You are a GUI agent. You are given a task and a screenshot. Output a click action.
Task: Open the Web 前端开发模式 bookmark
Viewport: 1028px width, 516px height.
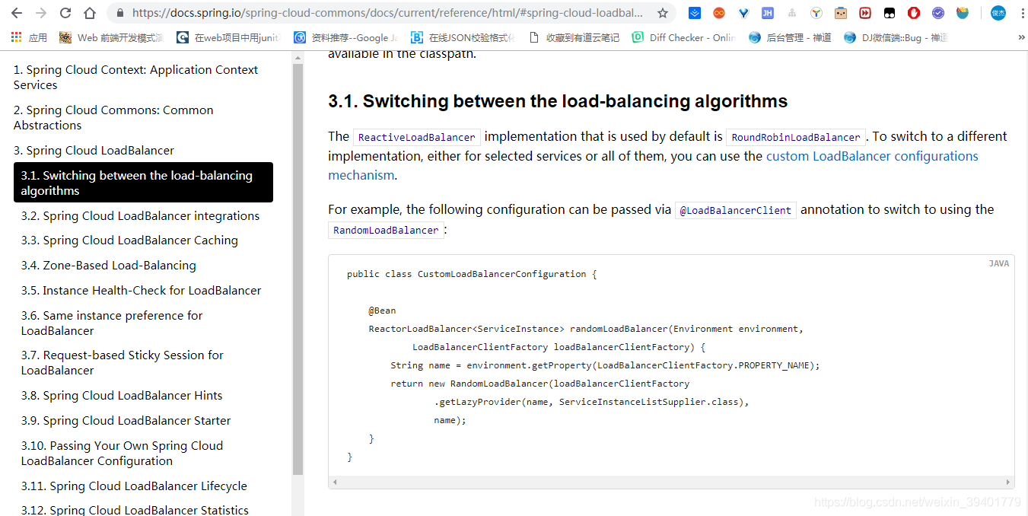[x=111, y=37]
